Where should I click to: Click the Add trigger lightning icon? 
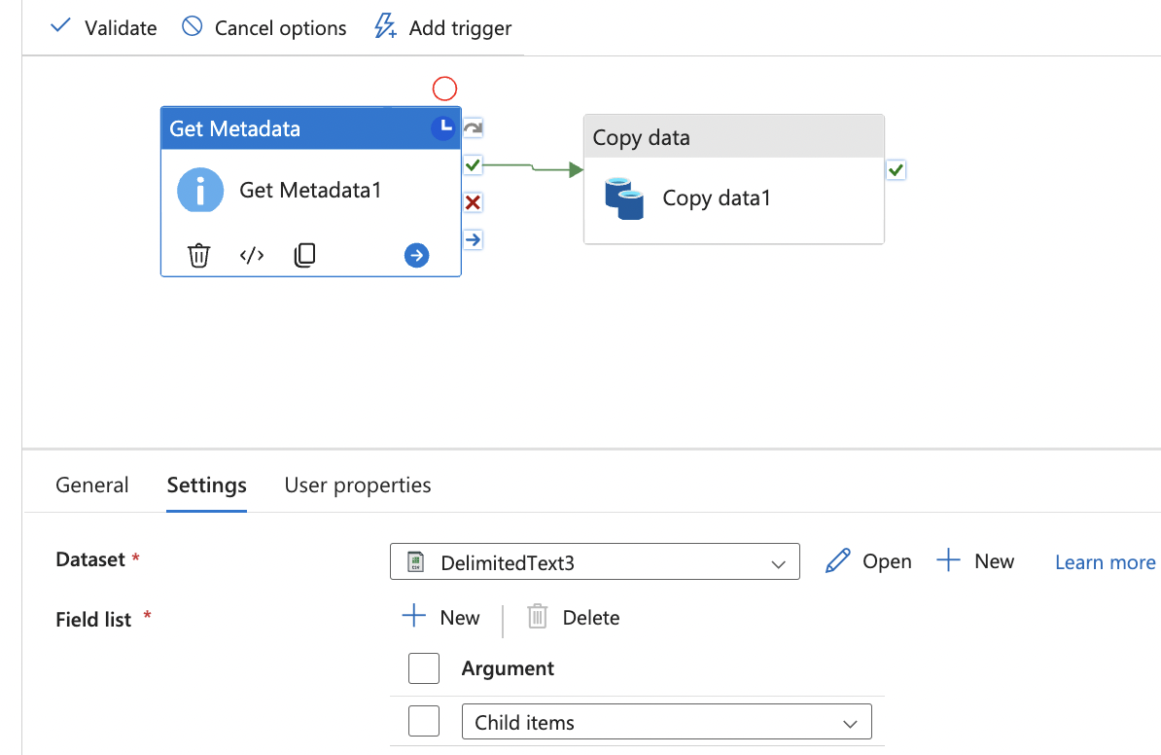tap(384, 27)
